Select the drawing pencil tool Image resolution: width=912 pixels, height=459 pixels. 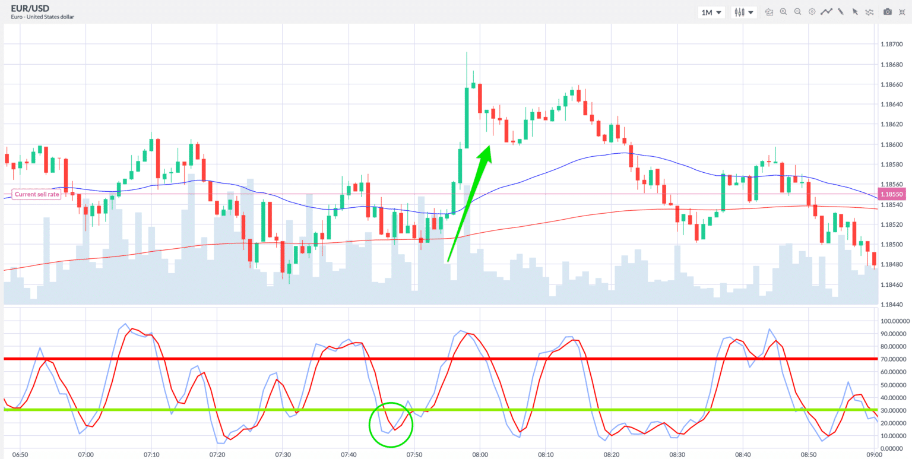[841, 11]
